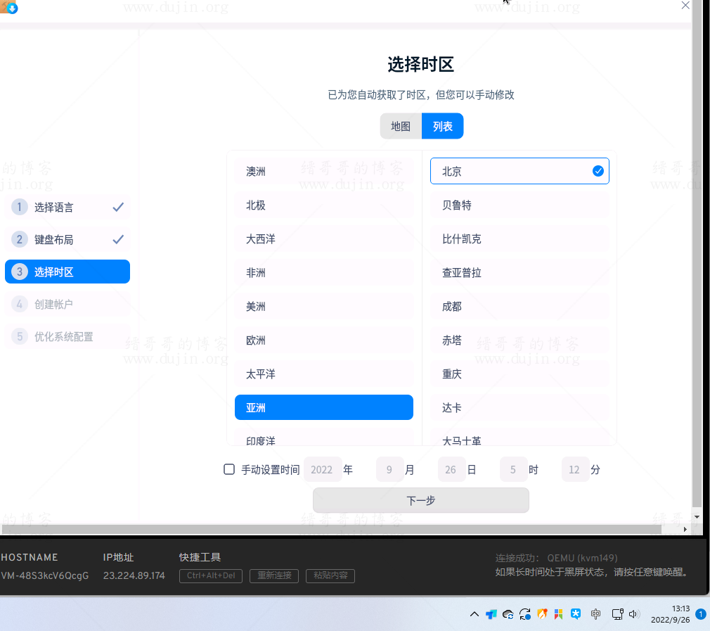Click the checkmark next to 选择语言

pyautogui.click(x=118, y=208)
